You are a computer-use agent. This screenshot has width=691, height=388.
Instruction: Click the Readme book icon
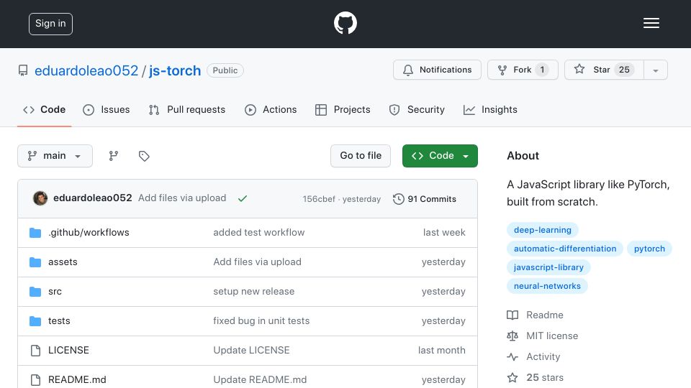[x=512, y=315]
